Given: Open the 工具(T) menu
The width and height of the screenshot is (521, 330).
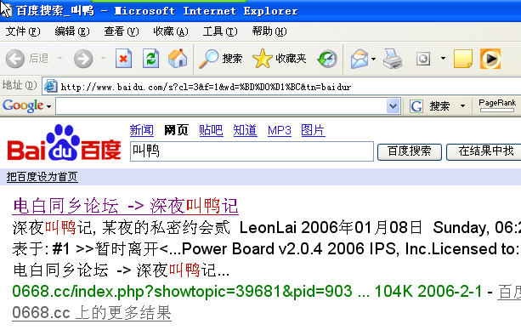Looking at the screenshot, I should 220,31.
